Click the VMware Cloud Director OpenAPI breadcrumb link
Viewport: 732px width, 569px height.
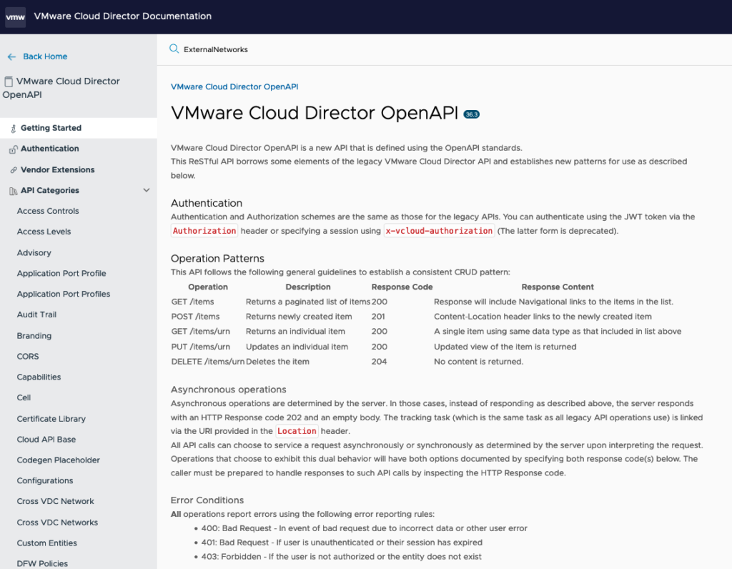[x=234, y=86]
